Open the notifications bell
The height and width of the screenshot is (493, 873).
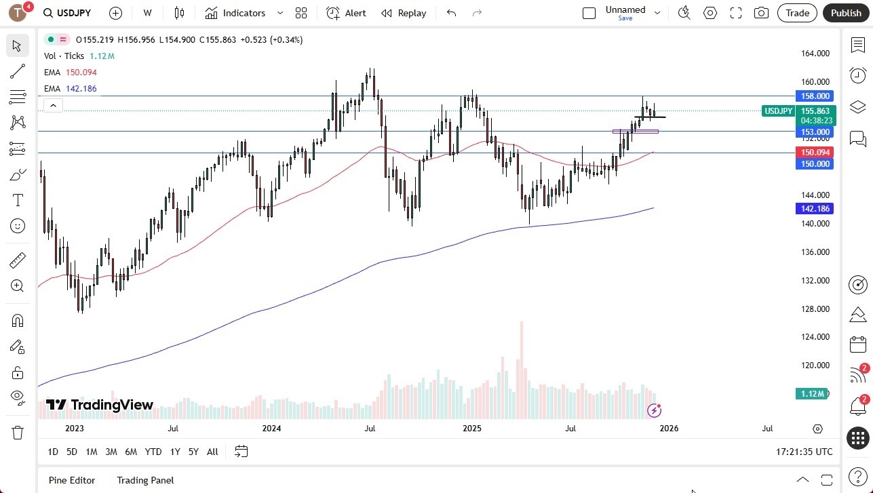857,406
